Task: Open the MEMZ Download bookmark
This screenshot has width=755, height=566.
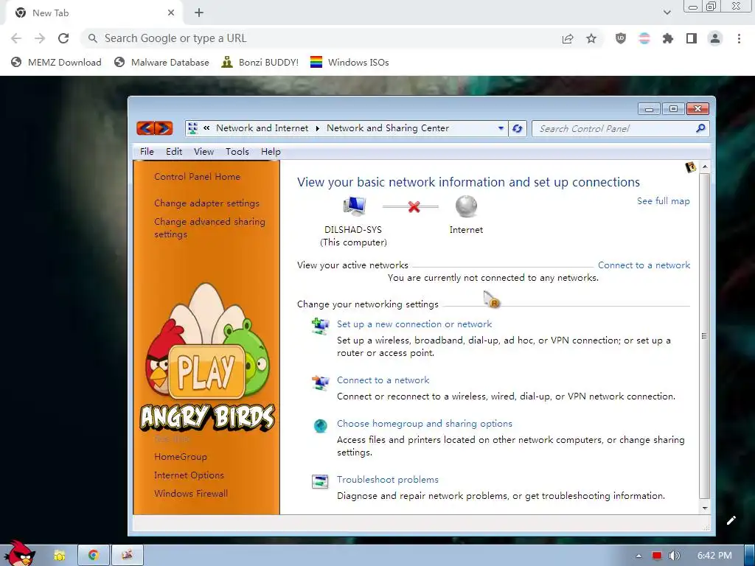Action: 56,62
